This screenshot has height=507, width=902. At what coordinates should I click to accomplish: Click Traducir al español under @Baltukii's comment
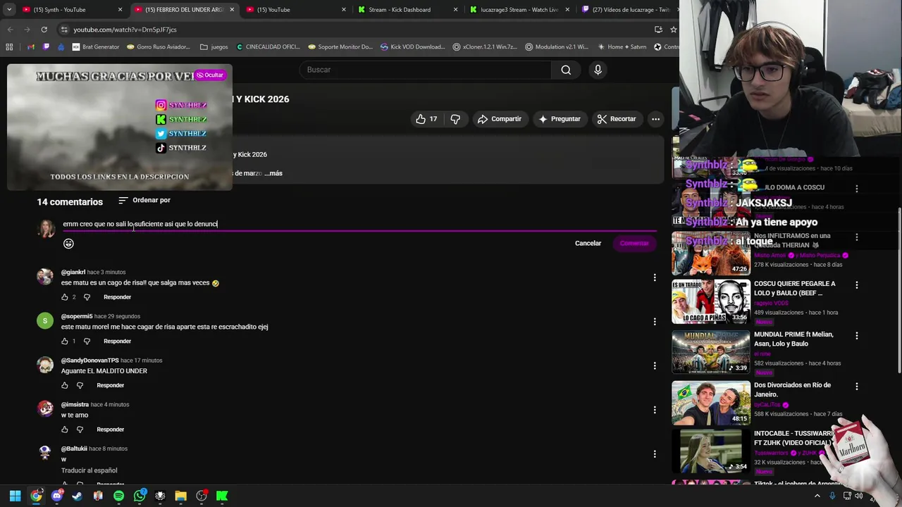pos(89,470)
